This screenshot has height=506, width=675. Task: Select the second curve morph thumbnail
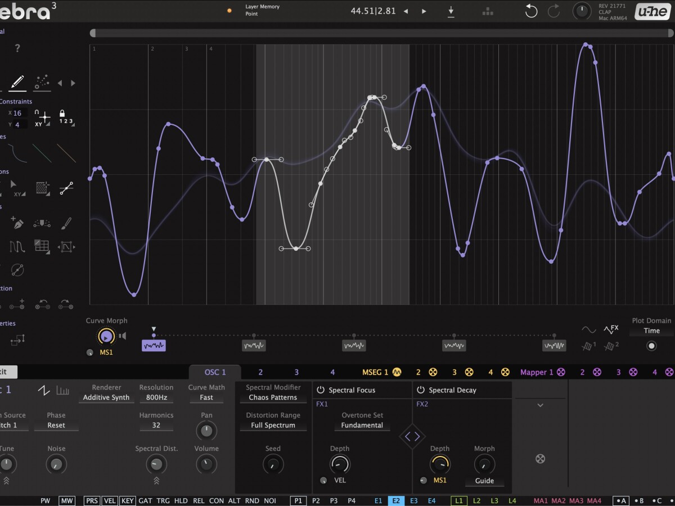[x=254, y=346]
